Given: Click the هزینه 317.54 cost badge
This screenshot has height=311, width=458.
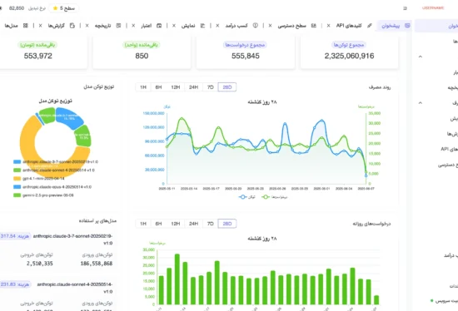Looking at the screenshot, I should (x=15, y=236).
